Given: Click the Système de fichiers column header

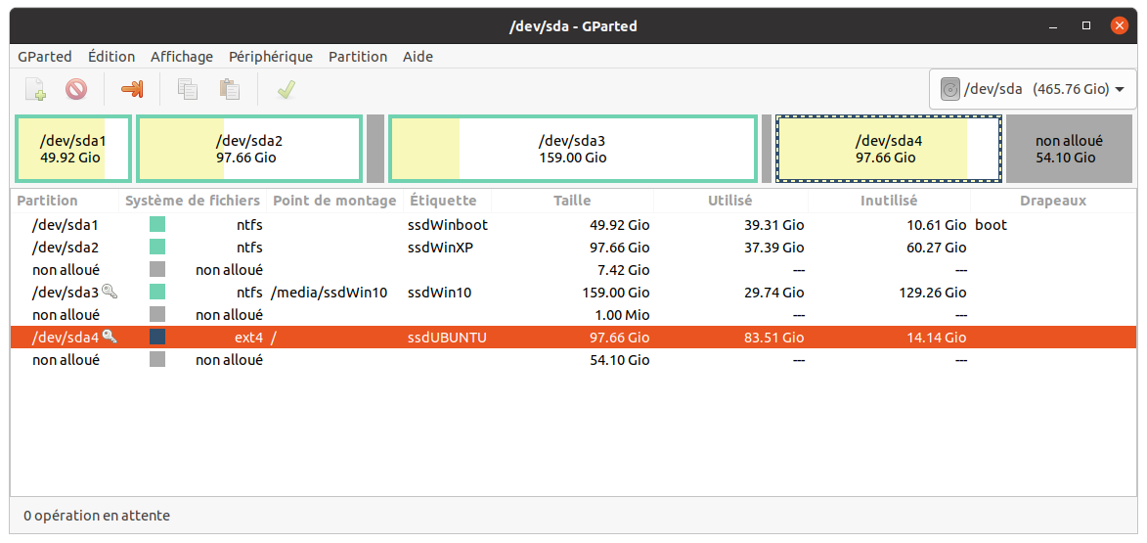Looking at the screenshot, I should coord(194,201).
